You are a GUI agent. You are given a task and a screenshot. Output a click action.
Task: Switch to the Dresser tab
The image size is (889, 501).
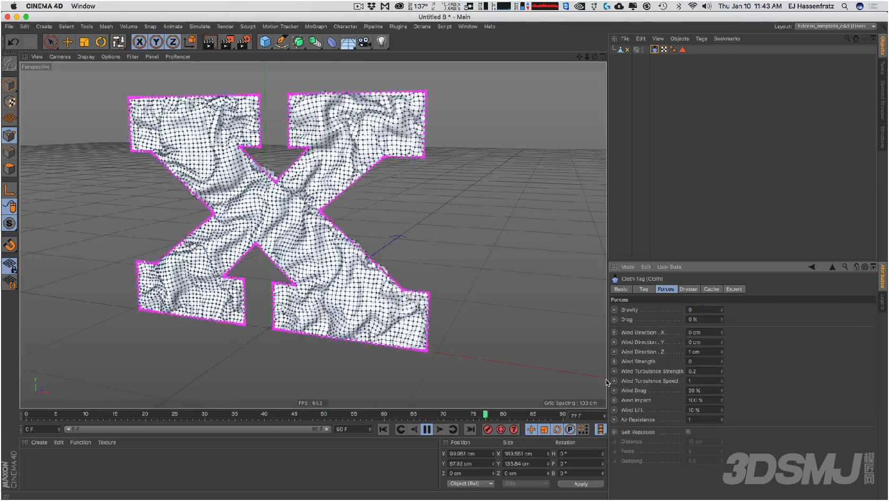pos(688,289)
